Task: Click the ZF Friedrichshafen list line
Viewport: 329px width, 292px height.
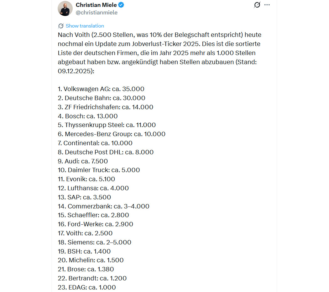Action: (x=105, y=107)
